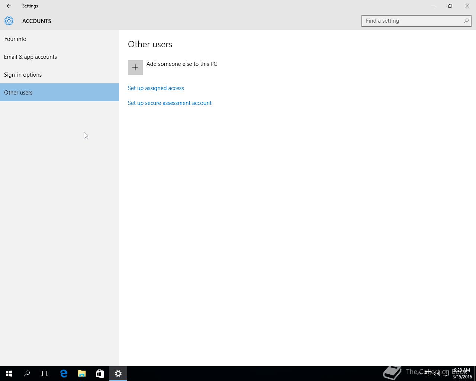
Task: Restore down the Settings window
Action: [x=450, y=6]
